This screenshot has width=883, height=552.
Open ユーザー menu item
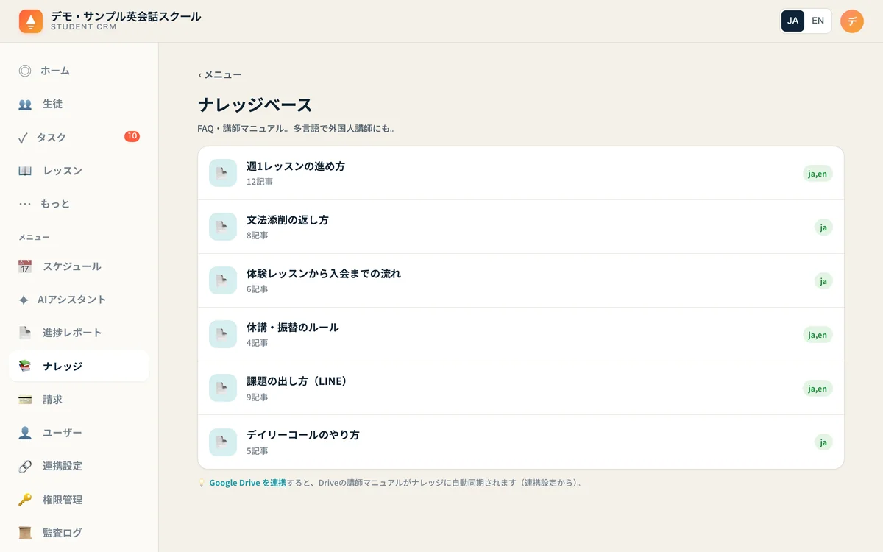[x=79, y=433]
